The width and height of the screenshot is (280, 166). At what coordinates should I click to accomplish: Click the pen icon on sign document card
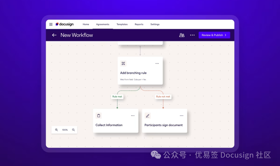[x=148, y=116]
